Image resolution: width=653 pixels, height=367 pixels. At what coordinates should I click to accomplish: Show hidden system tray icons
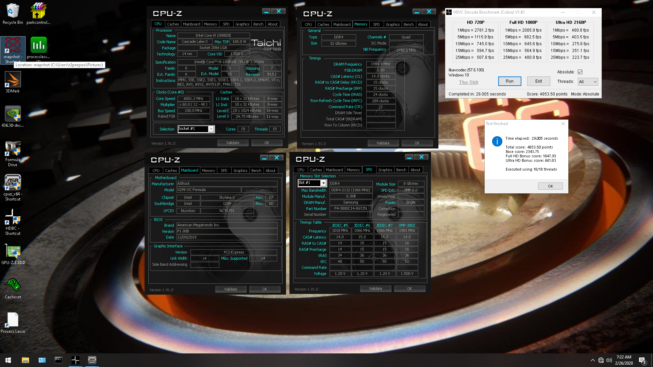click(x=593, y=360)
